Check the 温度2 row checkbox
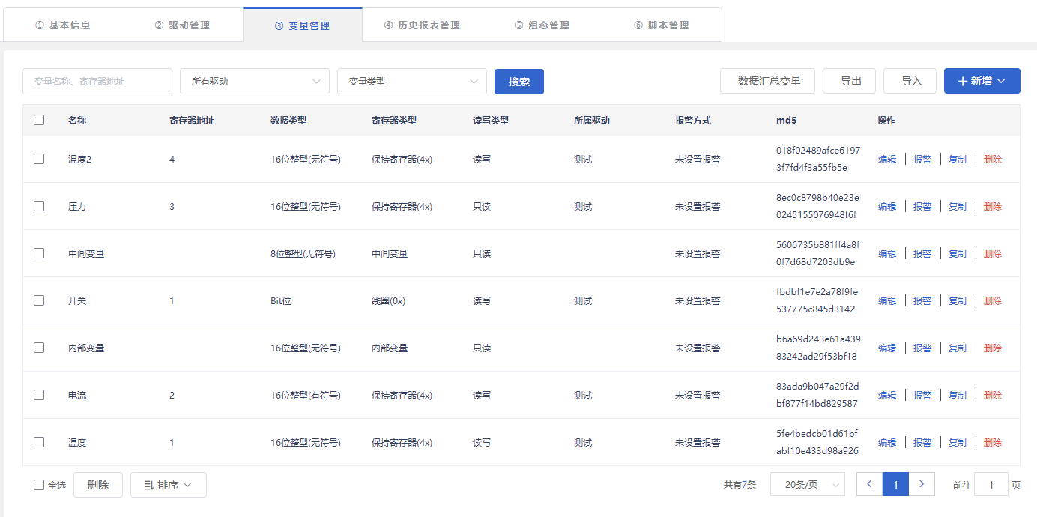This screenshot has height=517, width=1037. pos(39,159)
